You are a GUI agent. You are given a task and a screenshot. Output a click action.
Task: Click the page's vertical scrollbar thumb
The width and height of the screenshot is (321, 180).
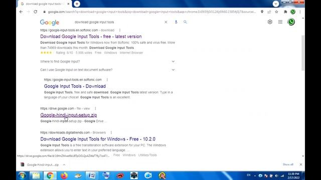(303, 53)
